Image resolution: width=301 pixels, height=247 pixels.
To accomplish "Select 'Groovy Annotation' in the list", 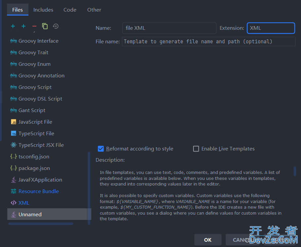I will click(x=41, y=76).
